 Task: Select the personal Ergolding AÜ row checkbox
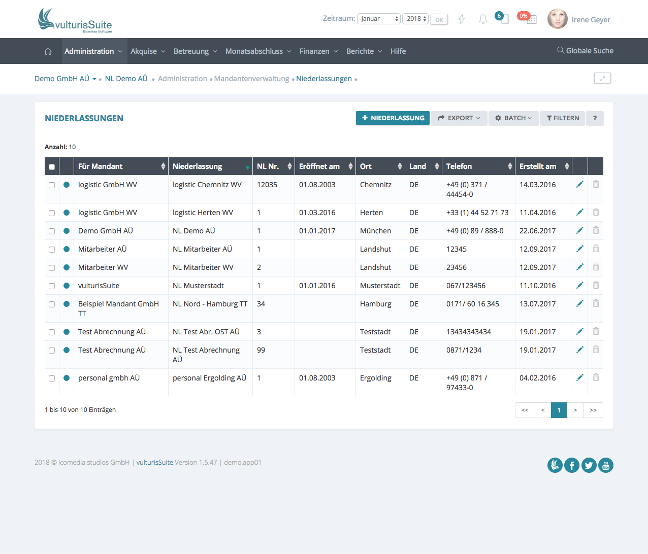52,378
